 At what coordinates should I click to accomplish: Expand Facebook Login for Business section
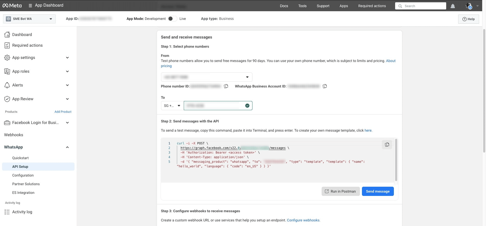click(x=67, y=123)
